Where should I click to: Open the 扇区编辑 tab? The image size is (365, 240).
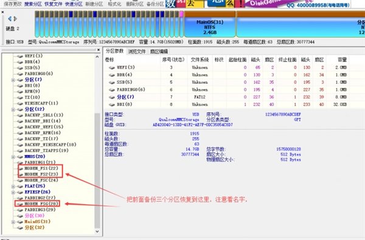(159, 52)
